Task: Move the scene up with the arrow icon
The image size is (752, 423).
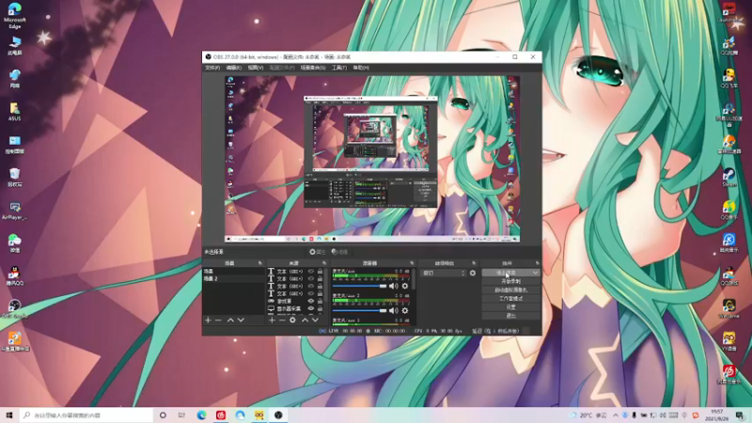Action: click(x=230, y=320)
